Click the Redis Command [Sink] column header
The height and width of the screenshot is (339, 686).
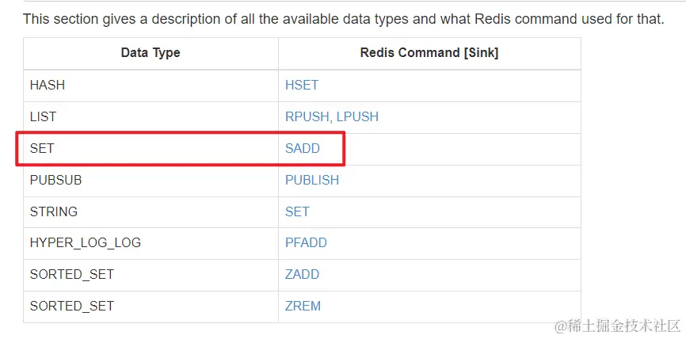(x=429, y=53)
